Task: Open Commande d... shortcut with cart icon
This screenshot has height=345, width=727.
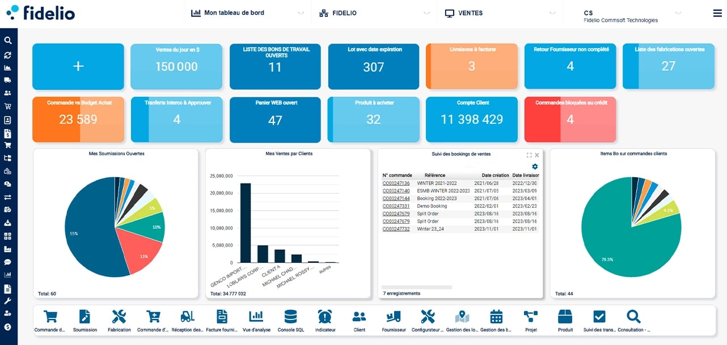Action: coord(50,321)
